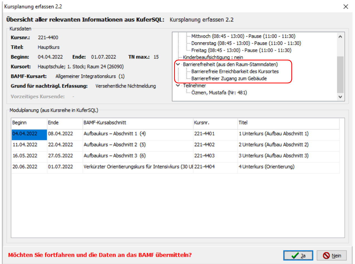
Task: Click the Kursnr. value 221-4400
Action: pyautogui.click(x=48, y=38)
